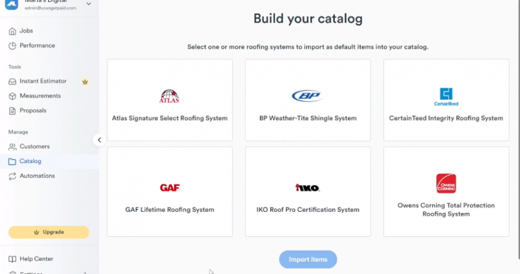Choose the GAF Lifetime Roofing System logo
The height and width of the screenshot is (274, 520).
170,188
